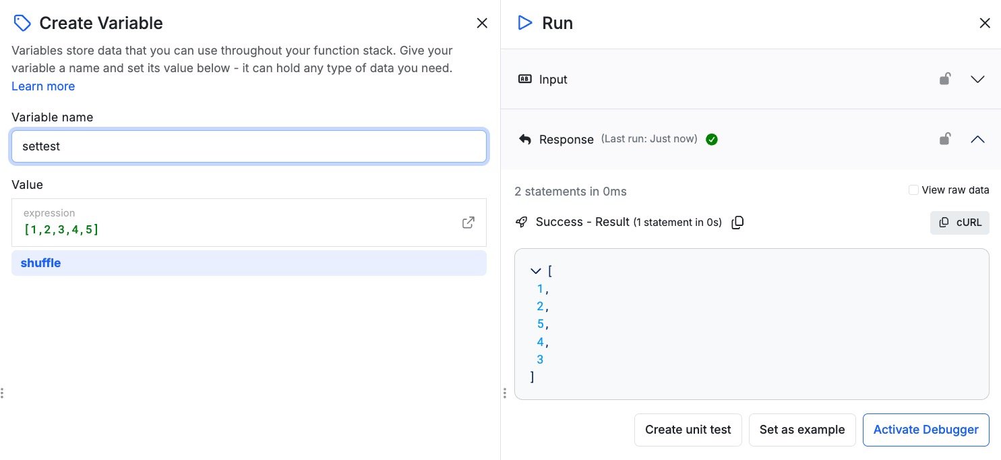Click the 'Success - Result' heading text
Viewport: 1001px width, 460px height.
pos(582,222)
